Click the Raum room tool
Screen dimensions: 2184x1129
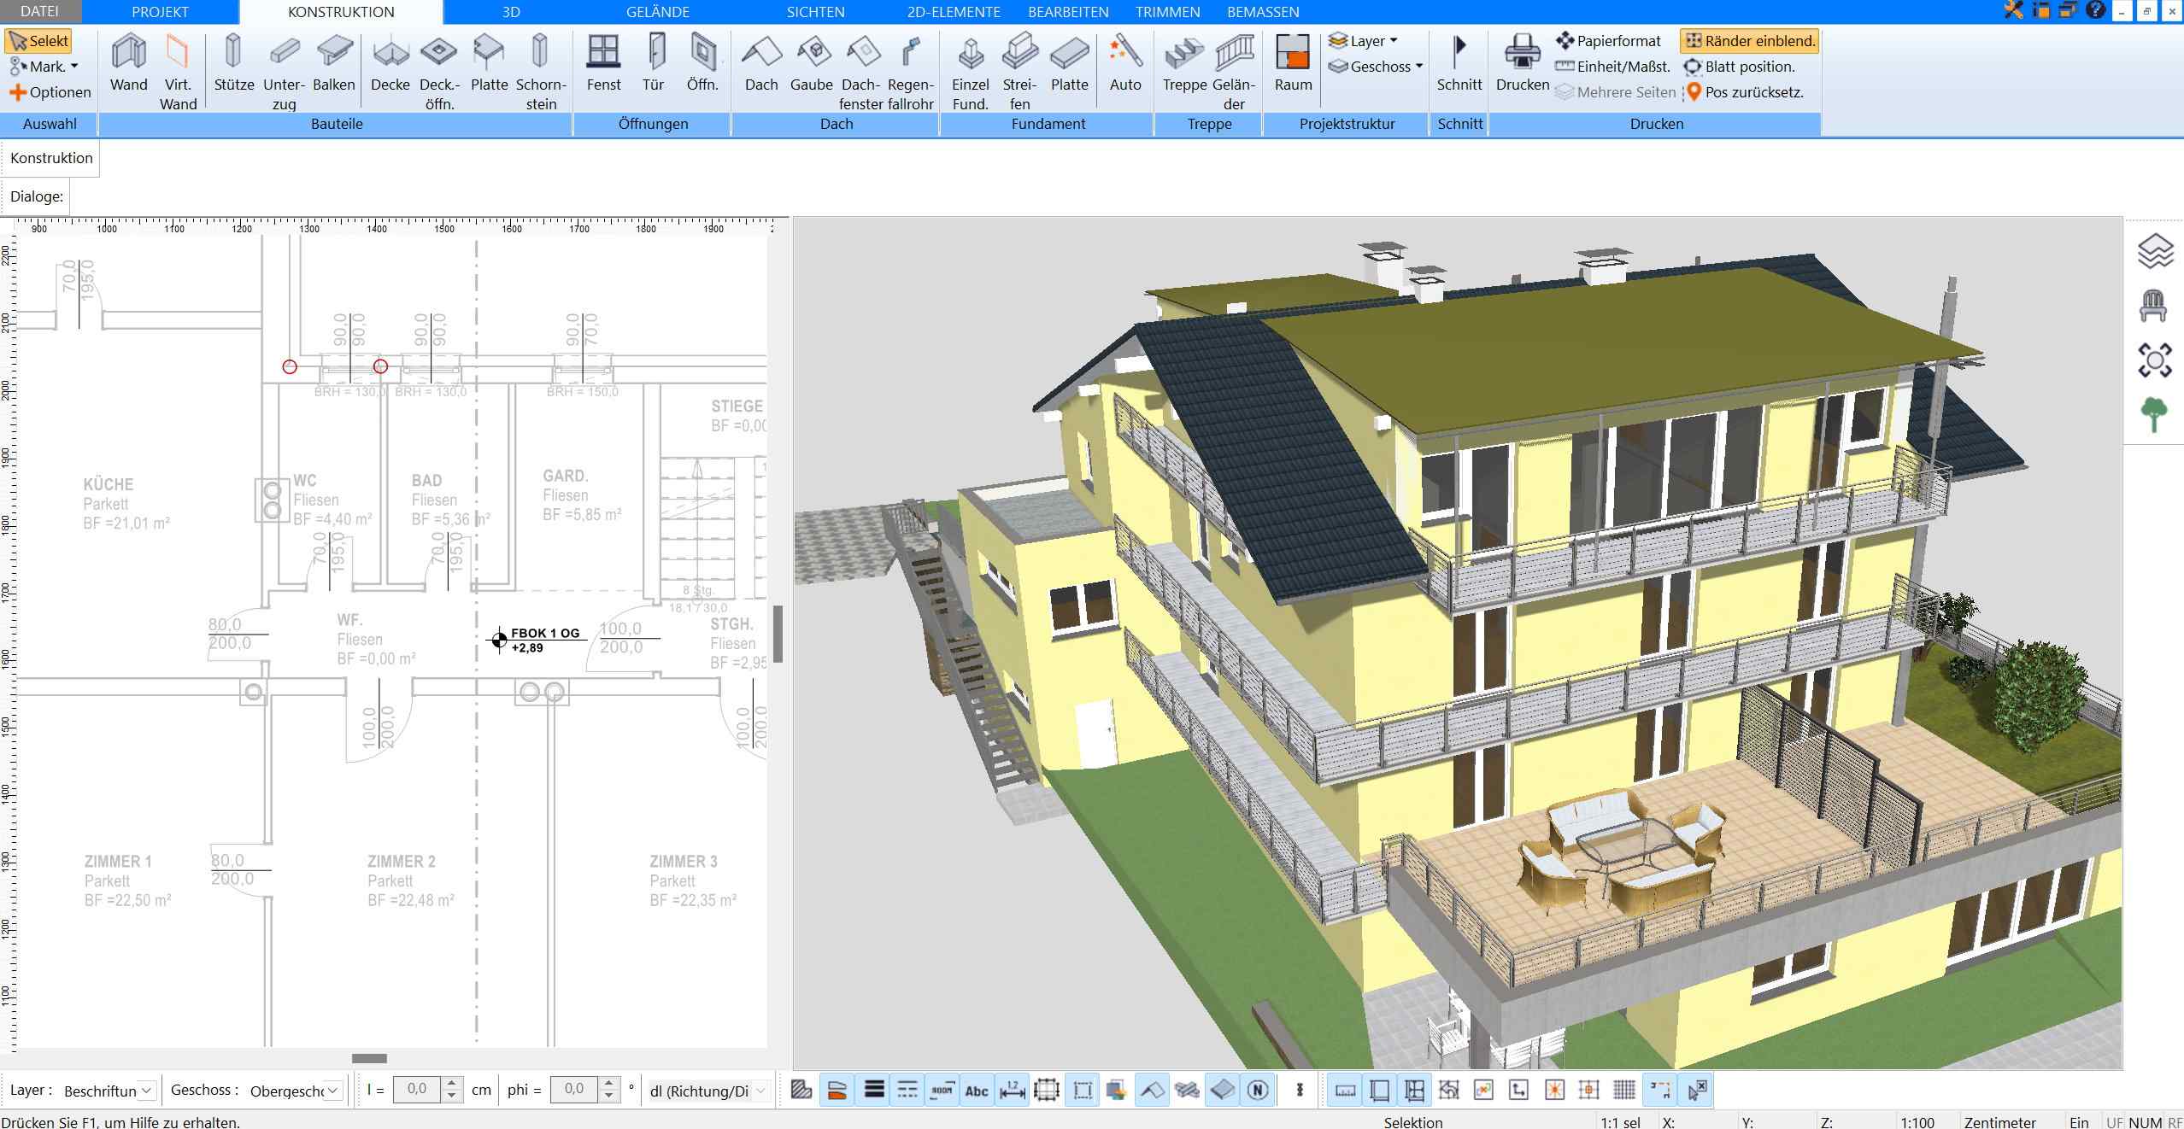click(x=1293, y=63)
